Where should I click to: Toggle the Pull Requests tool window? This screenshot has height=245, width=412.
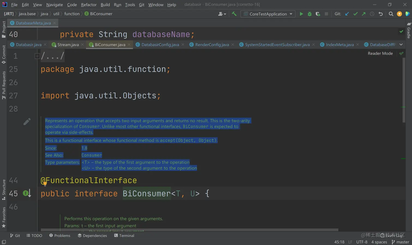4,85
